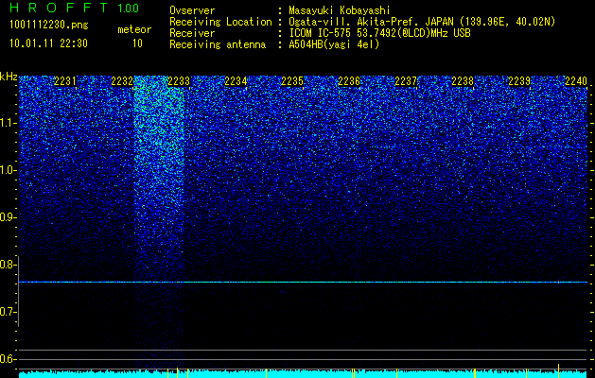This screenshot has height=378, width=595.
Task: Click the 2237 time marker
Action: click(x=406, y=81)
